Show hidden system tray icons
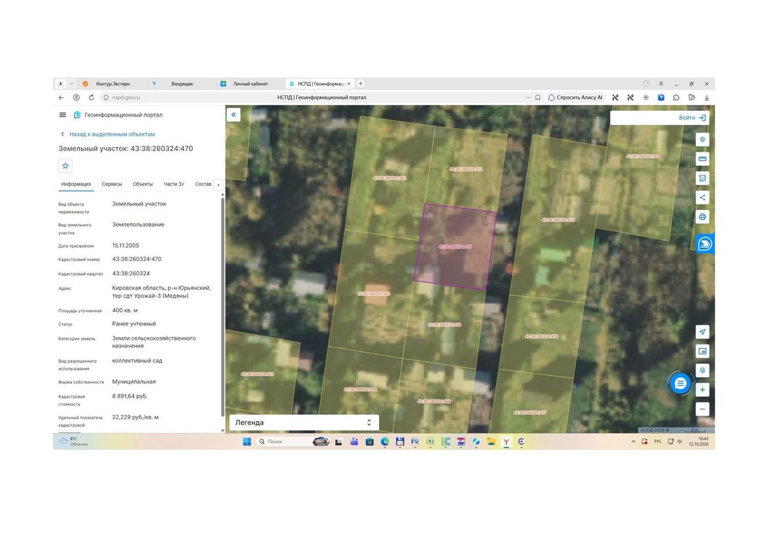 tap(634, 442)
